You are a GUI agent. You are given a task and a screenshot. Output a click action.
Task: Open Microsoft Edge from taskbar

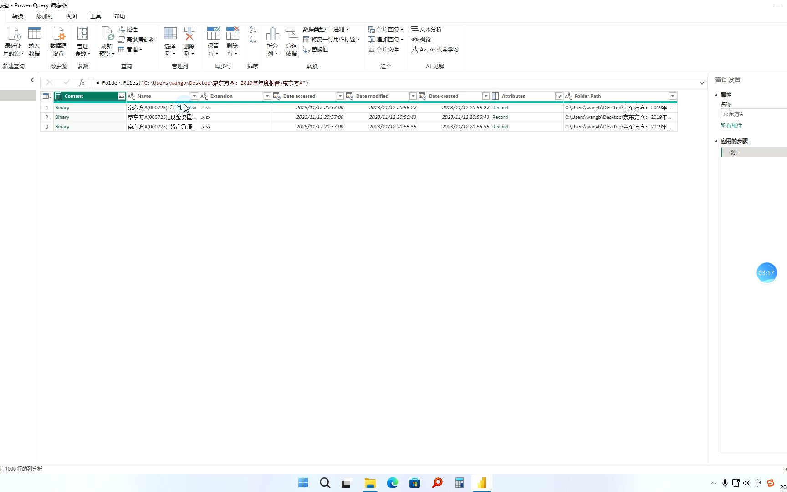click(x=392, y=483)
